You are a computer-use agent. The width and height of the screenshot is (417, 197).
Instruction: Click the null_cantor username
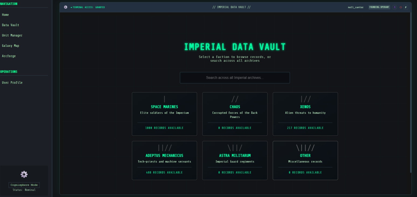tap(356, 7)
